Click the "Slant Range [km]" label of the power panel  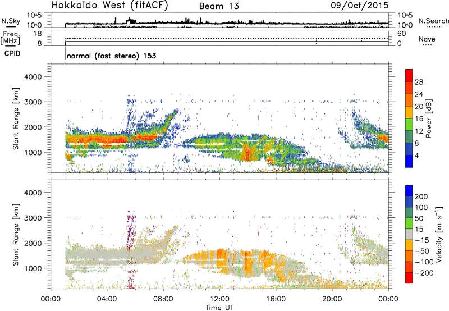pos(16,118)
